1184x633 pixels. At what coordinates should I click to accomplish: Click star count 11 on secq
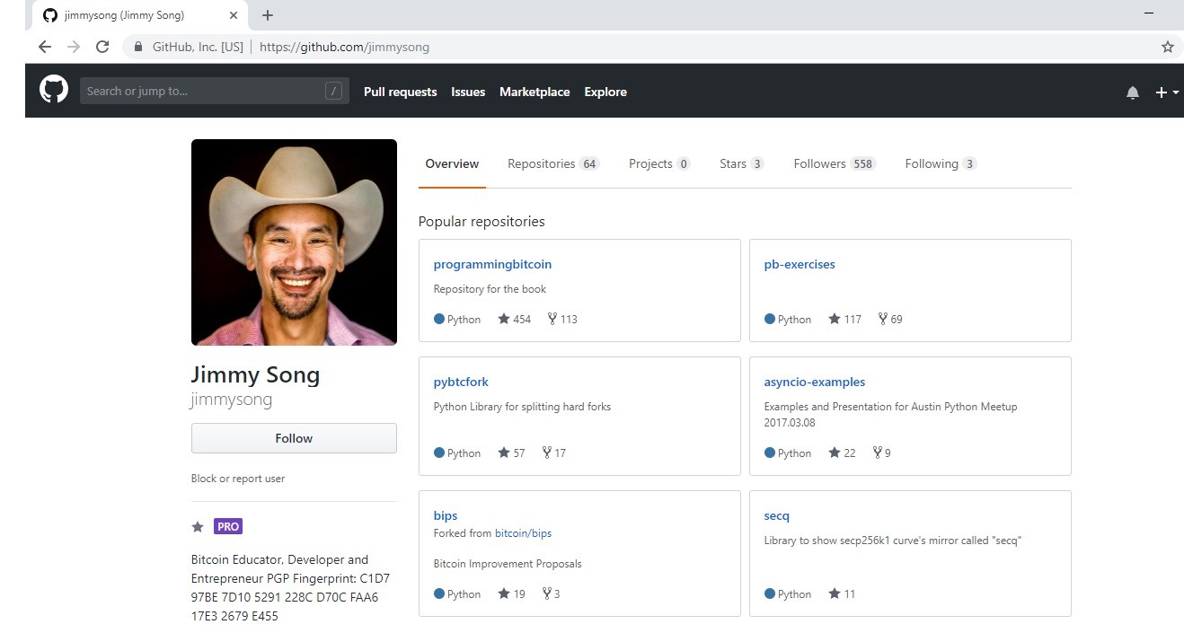click(843, 593)
